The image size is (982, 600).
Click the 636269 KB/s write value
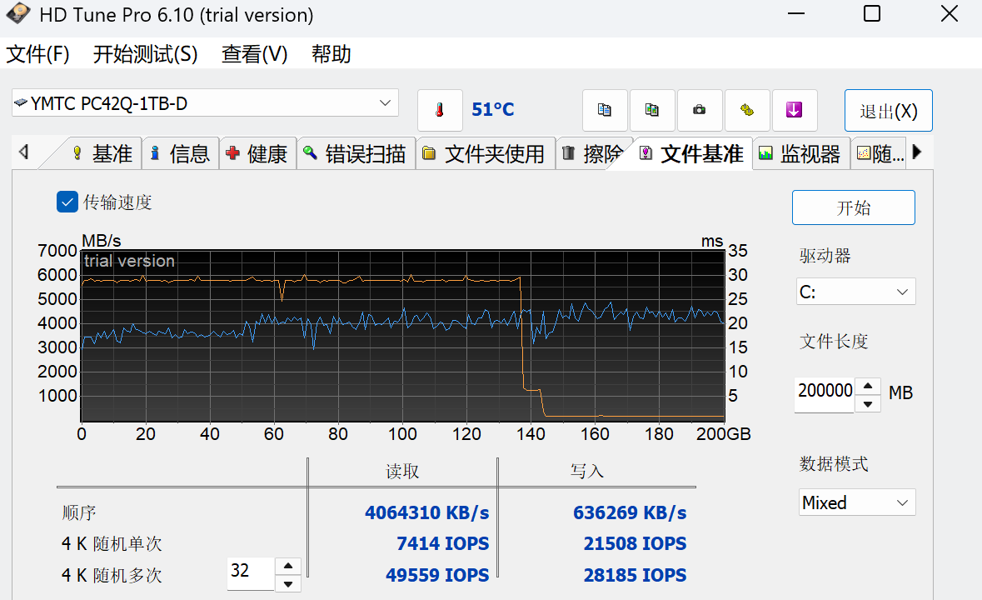(x=630, y=513)
